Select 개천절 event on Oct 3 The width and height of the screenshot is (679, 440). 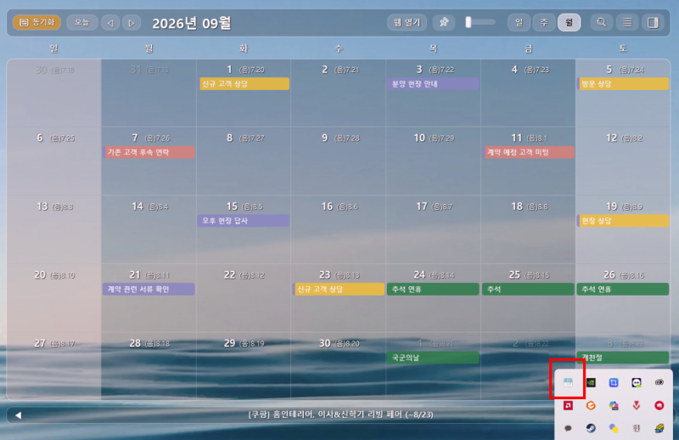(x=623, y=358)
